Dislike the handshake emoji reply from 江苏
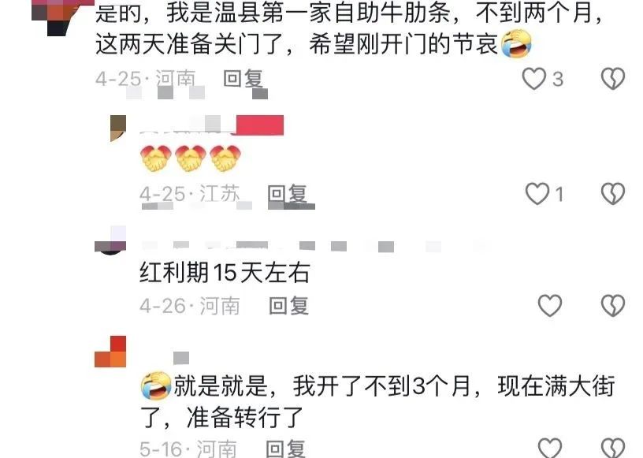This screenshot has width=643, height=458. [612, 193]
